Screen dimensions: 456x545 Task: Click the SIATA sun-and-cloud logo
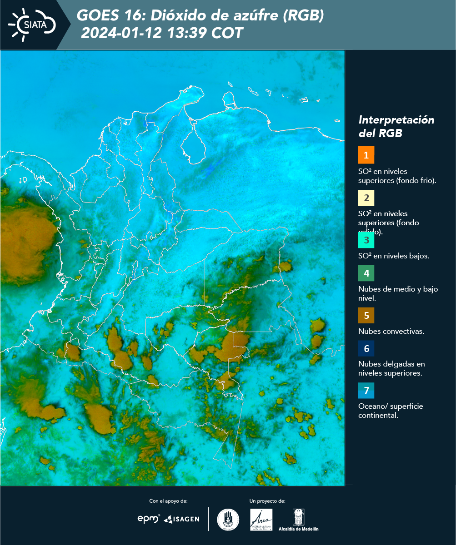click(32, 25)
